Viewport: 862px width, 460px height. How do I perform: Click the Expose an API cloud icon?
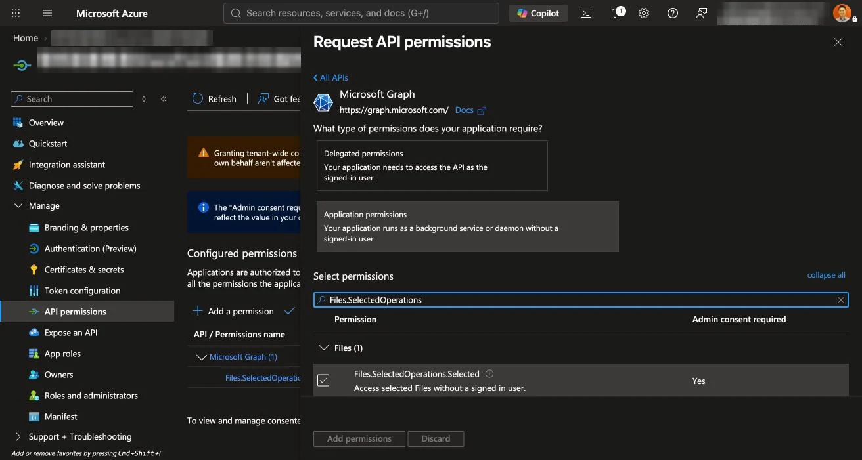click(34, 333)
